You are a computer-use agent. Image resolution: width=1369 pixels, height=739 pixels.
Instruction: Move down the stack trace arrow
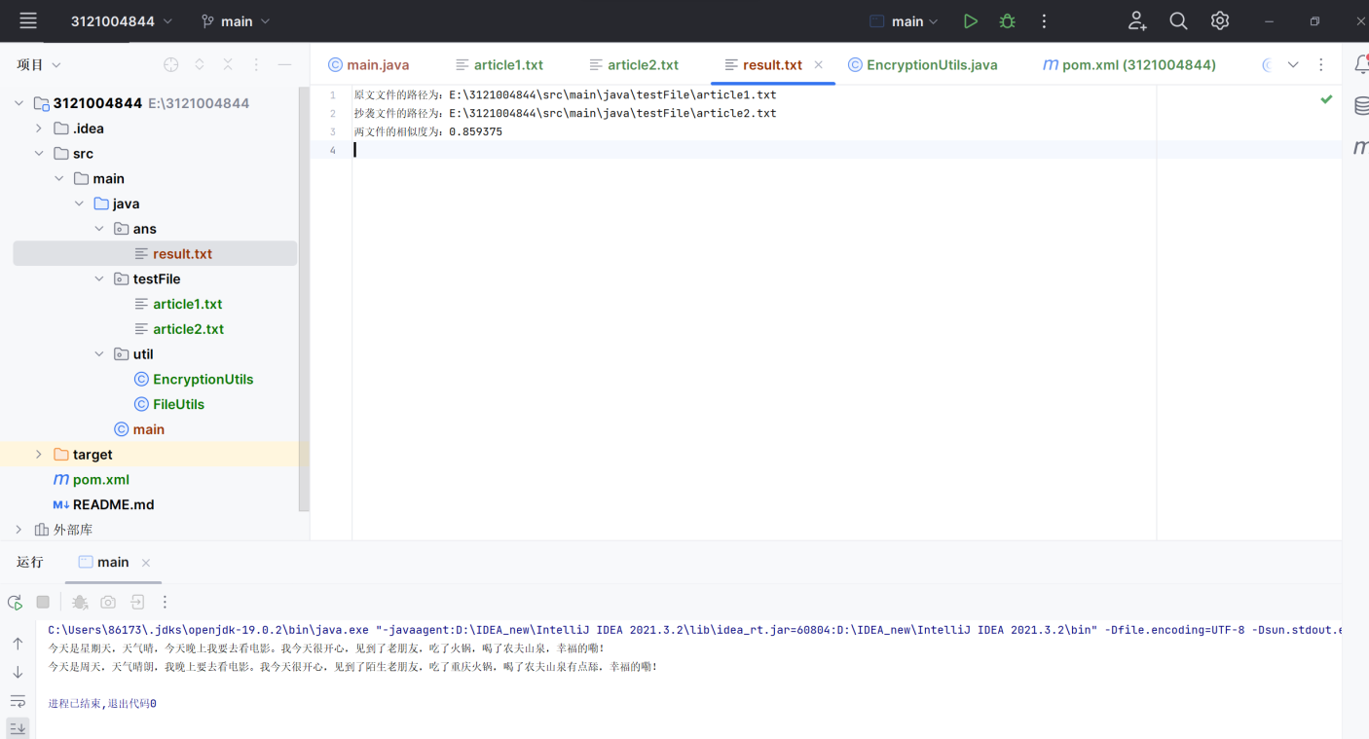(x=18, y=673)
